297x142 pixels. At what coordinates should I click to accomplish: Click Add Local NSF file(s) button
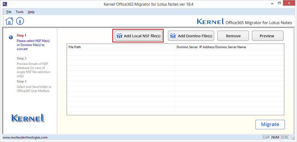[139, 36]
